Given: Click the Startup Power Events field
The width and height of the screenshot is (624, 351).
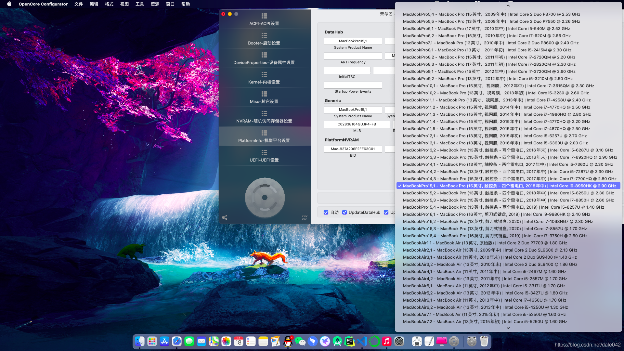Looking at the screenshot, I should (353, 85).
